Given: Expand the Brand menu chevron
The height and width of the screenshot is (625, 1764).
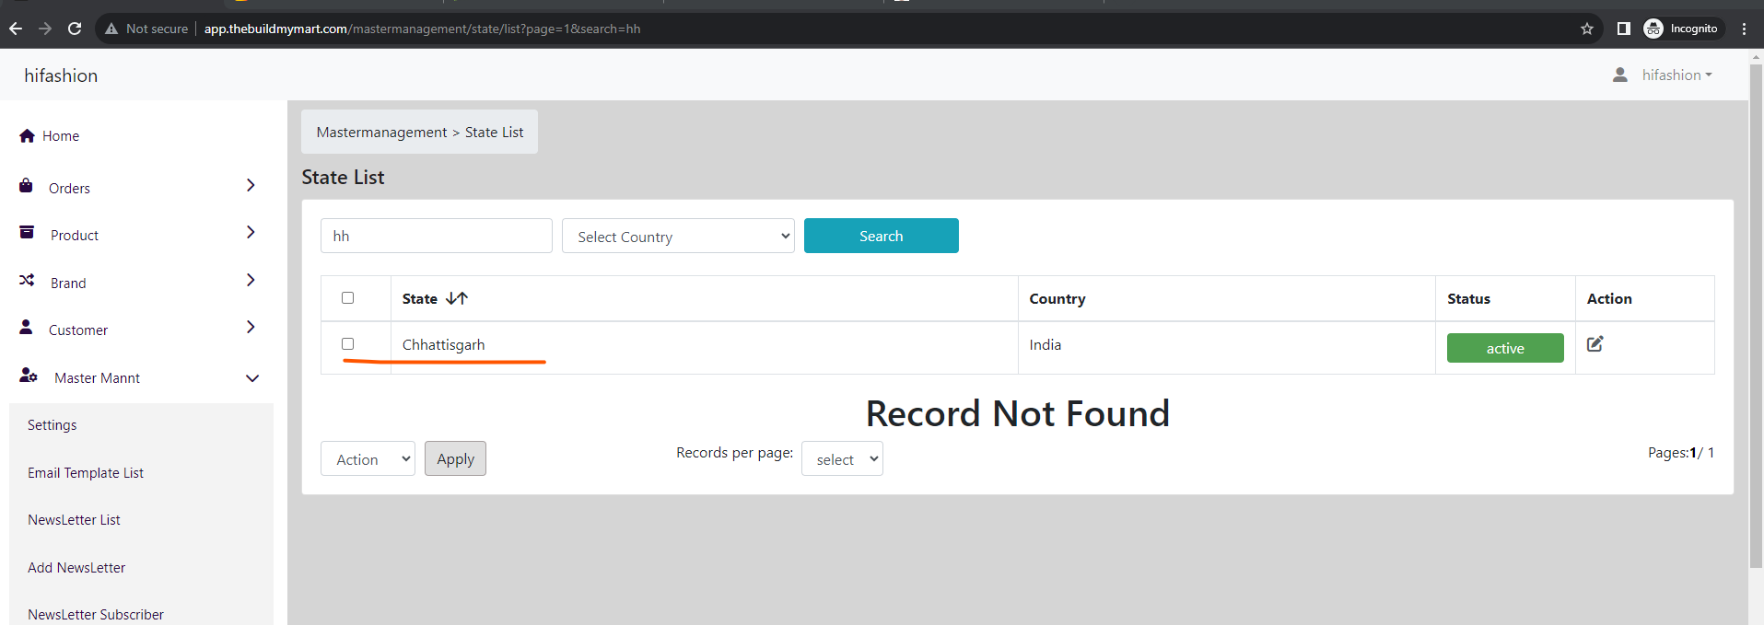Looking at the screenshot, I should point(251,280).
